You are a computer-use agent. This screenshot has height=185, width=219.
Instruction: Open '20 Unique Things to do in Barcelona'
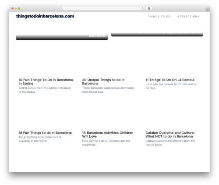click(103, 82)
